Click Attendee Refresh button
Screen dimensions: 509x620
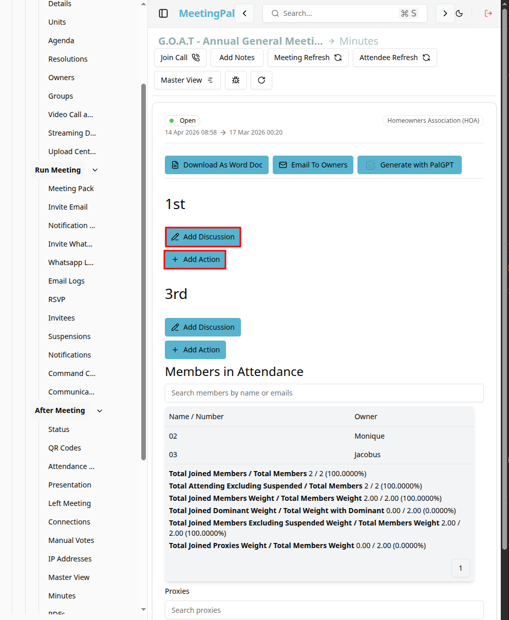tap(395, 58)
